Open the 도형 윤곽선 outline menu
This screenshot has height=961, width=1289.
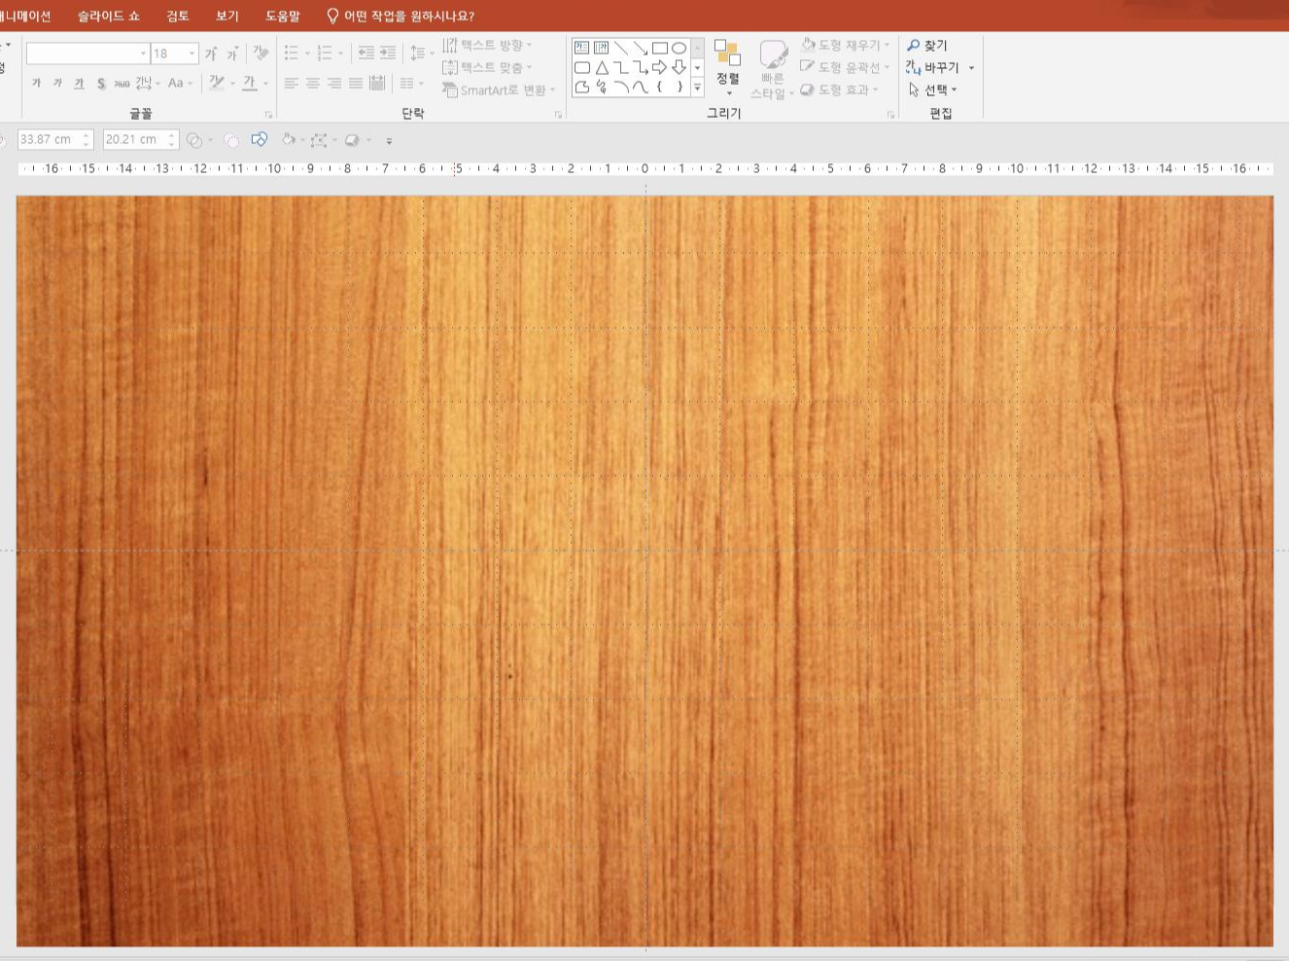(845, 67)
